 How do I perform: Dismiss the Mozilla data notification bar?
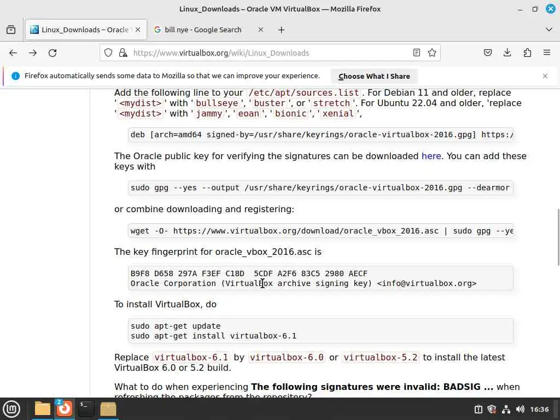pos(545,76)
